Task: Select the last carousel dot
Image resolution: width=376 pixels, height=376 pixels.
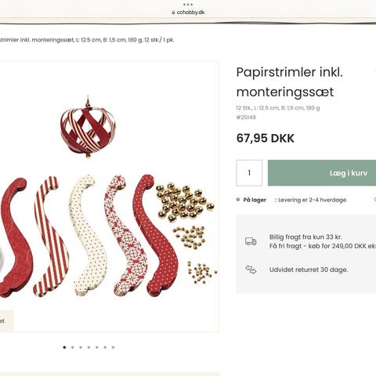Action: pos(113,347)
